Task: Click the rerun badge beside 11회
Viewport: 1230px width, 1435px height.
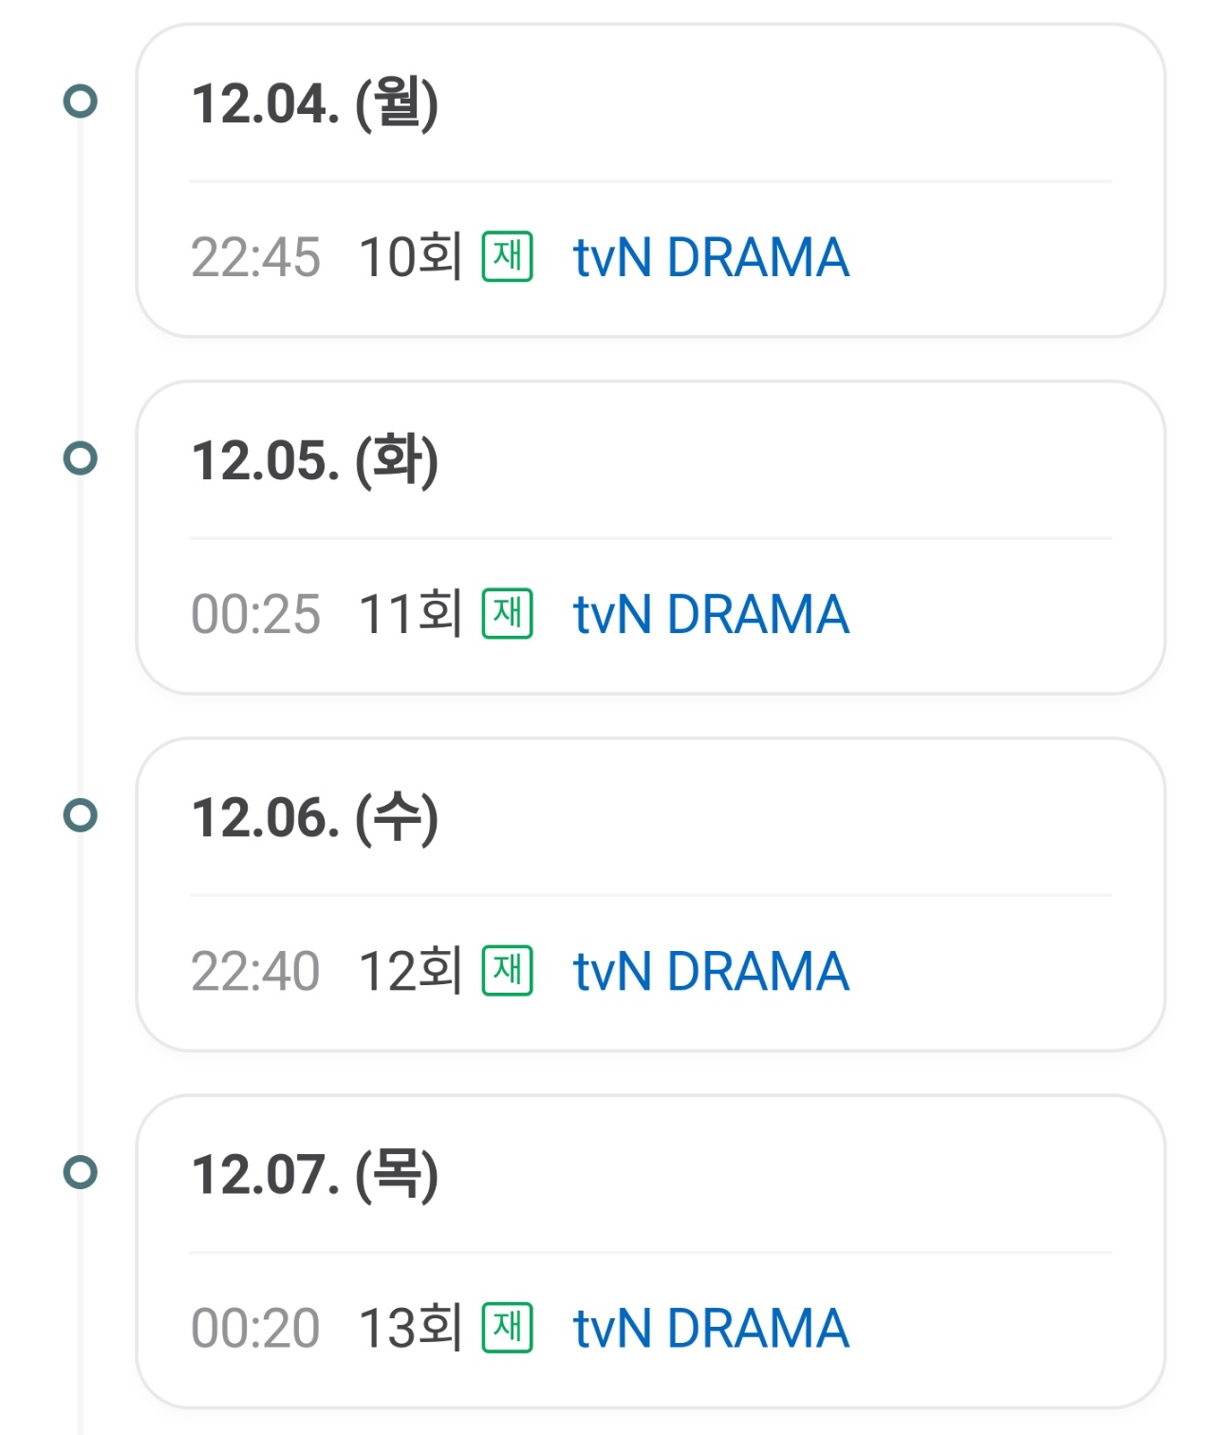Action: click(508, 613)
